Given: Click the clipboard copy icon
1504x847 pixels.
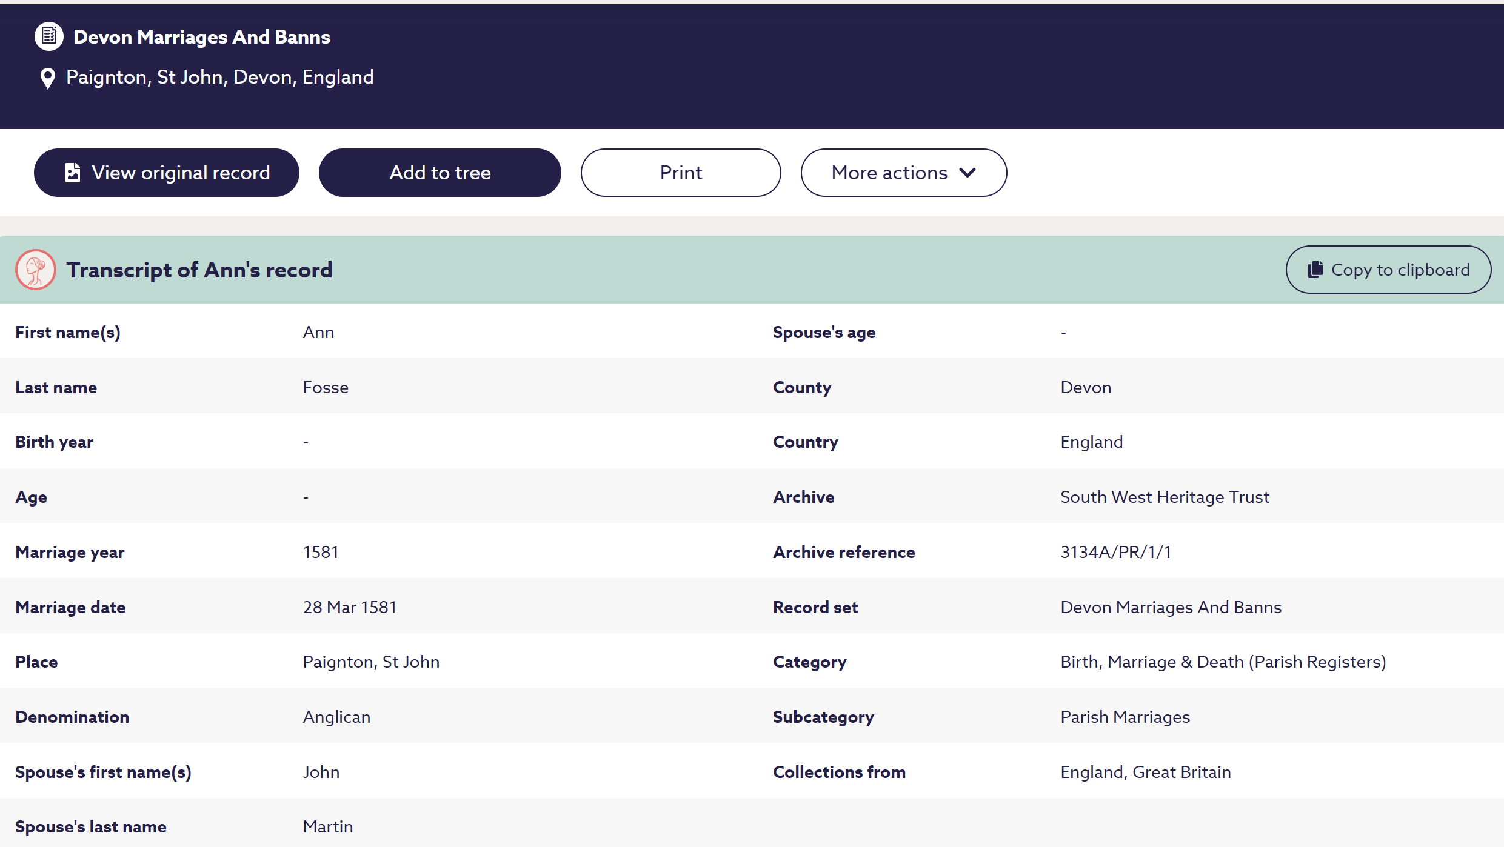Looking at the screenshot, I should point(1315,270).
